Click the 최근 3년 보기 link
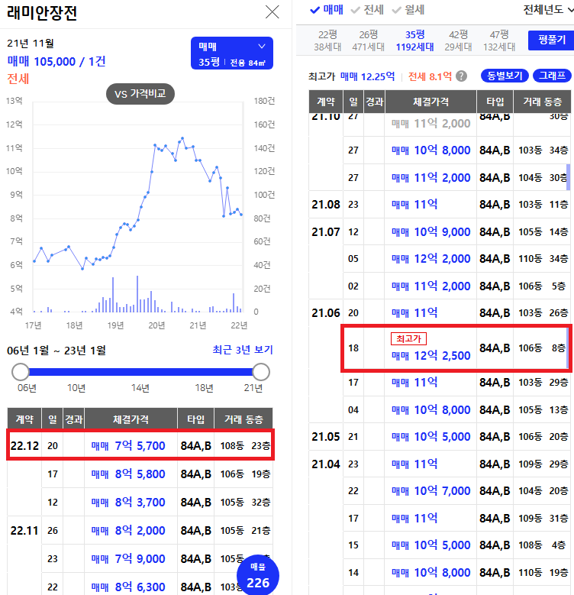The height and width of the screenshot is (595, 574). [243, 350]
